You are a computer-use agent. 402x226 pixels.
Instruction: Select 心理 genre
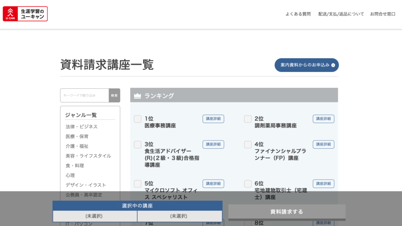[70, 175]
